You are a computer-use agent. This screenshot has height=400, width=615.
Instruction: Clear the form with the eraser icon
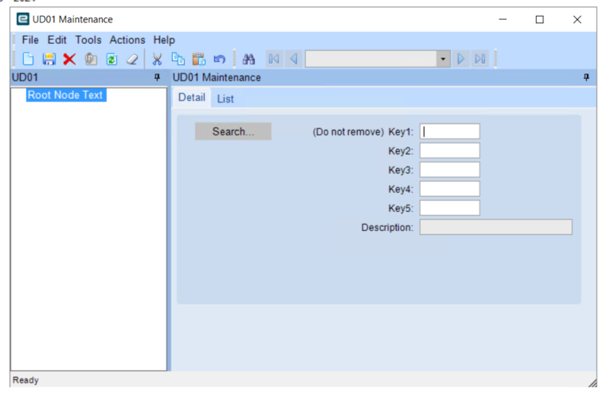click(x=132, y=59)
